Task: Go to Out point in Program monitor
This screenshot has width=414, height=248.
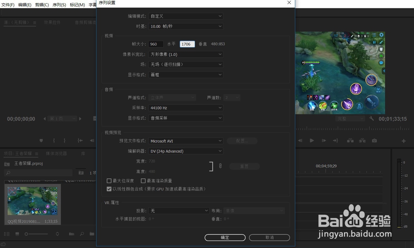Action: click(335, 141)
